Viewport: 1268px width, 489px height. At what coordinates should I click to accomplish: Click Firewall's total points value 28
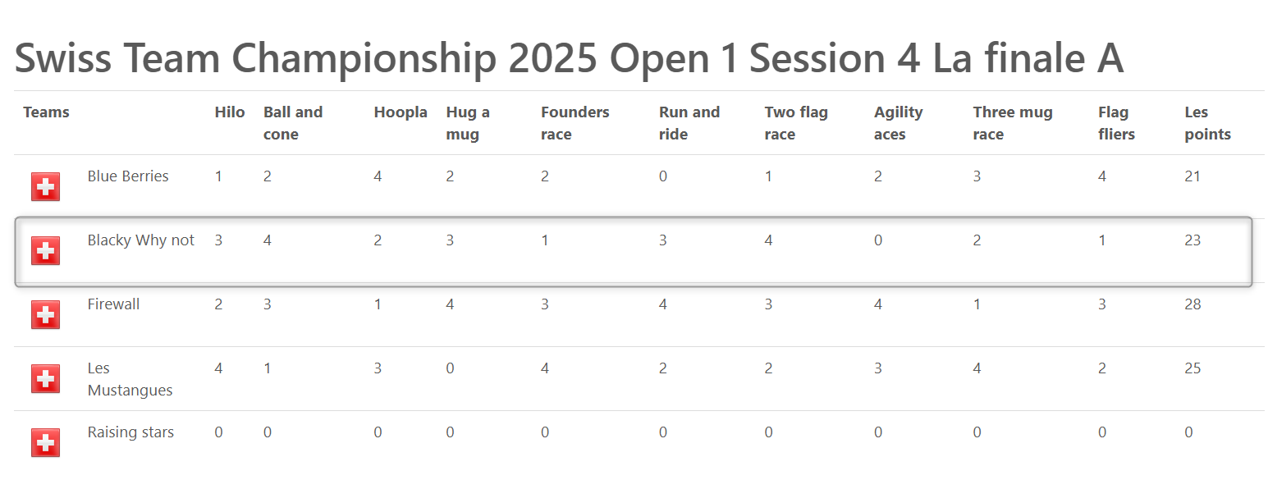[x=1192, y=304]
